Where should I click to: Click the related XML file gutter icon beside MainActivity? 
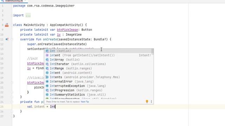click(7, 25)
